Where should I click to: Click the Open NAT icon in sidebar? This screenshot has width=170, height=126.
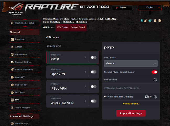(12, 77)
